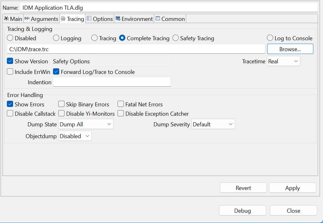Open the Dump State dropdown
This screenshot has width=323, height=223.
pyautogui.click(x=86, y=124)
